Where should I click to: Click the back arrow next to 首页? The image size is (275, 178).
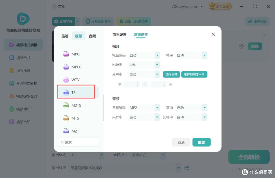click(x=54, y=6)
